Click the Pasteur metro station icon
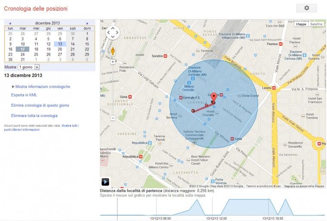Viewport: 327px width, 221px height. 281,44
